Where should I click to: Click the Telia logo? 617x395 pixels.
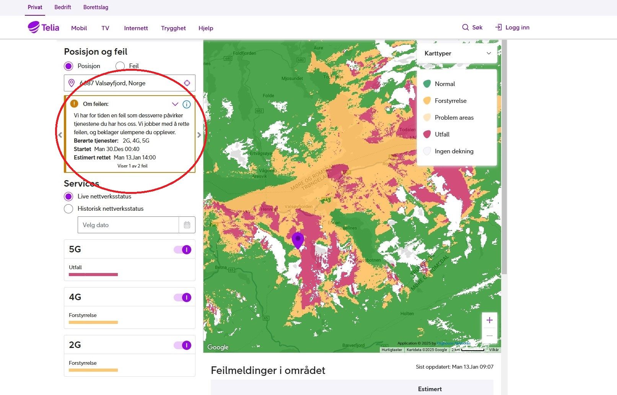(43, 27)
